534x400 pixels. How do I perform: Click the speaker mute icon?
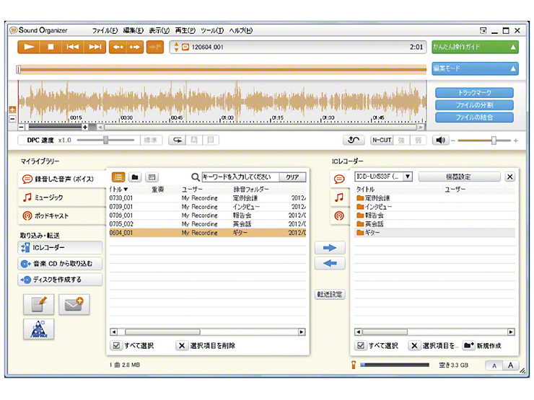pyautogui.click(x=442, y=141)
